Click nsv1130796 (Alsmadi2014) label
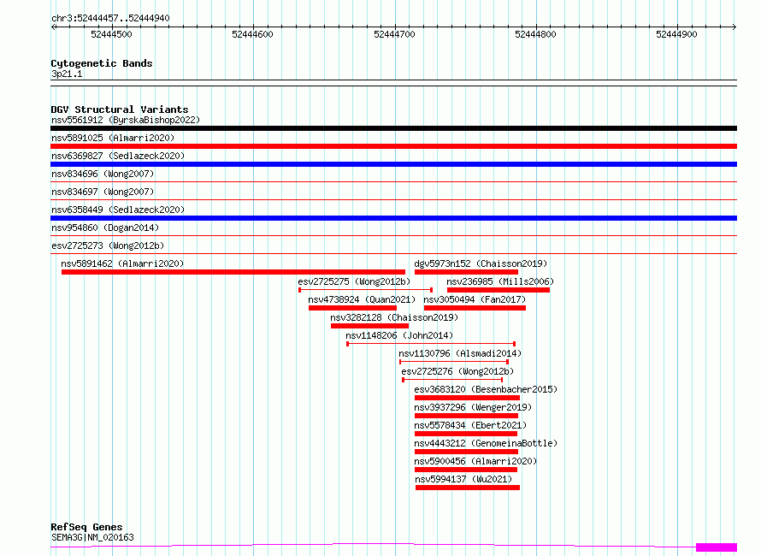761x556 pixels. [460, 353]
